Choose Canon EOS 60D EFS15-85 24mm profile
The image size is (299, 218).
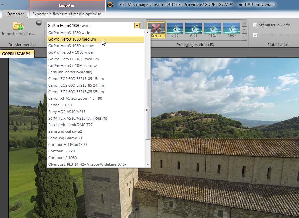pos(76,85)
